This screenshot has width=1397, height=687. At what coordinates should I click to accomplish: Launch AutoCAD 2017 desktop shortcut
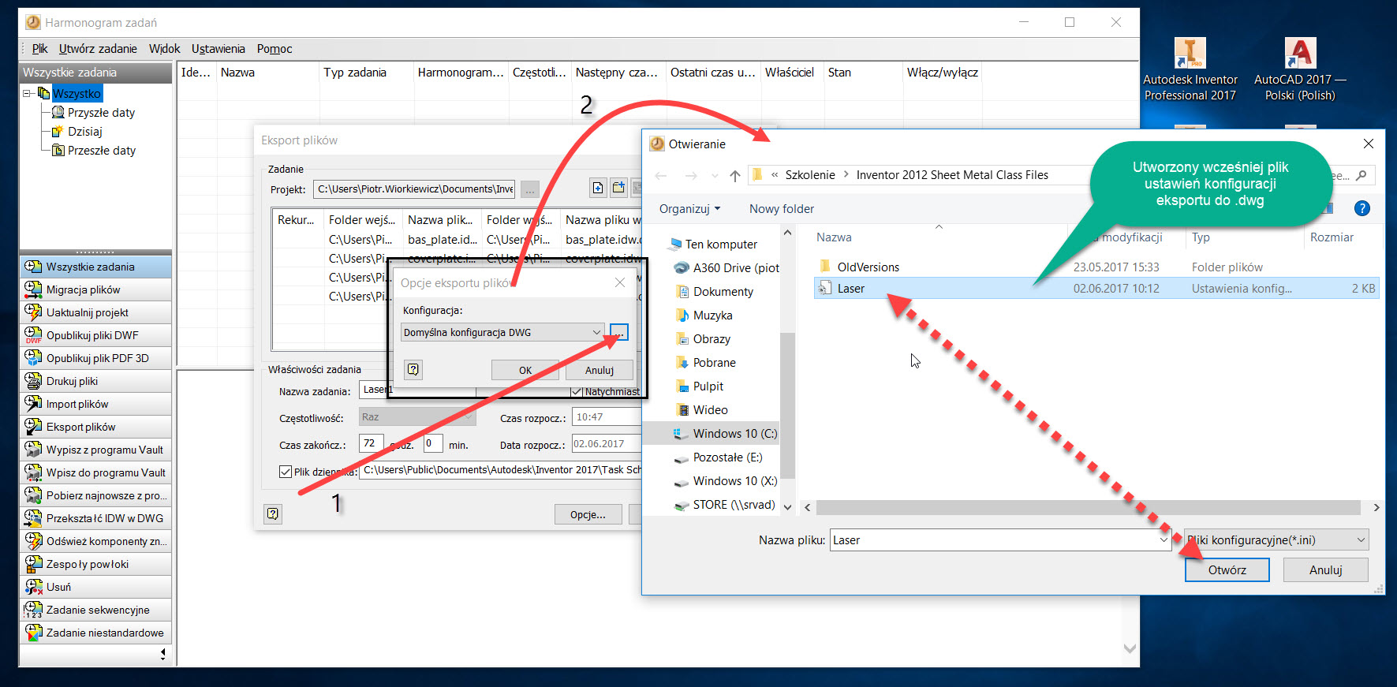coord(1299,55)
